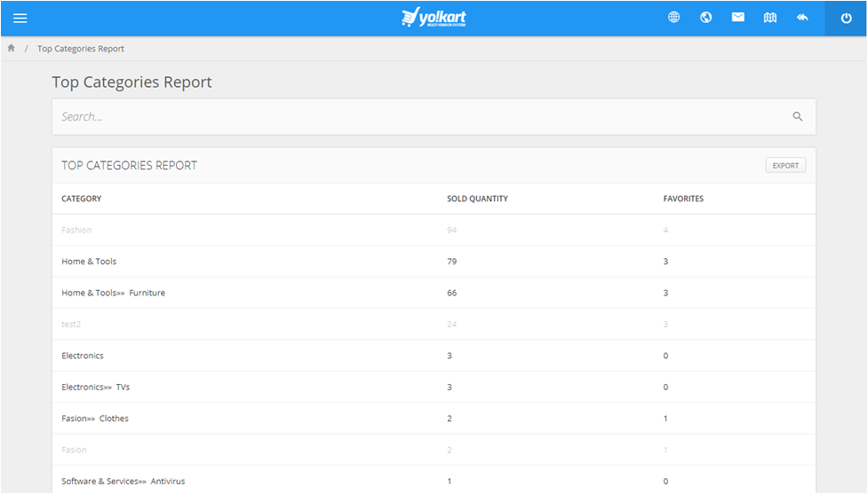Go to home via breadcrumb house icon
This screenshot has height=494, width=868.
click(x=12, y=49)
